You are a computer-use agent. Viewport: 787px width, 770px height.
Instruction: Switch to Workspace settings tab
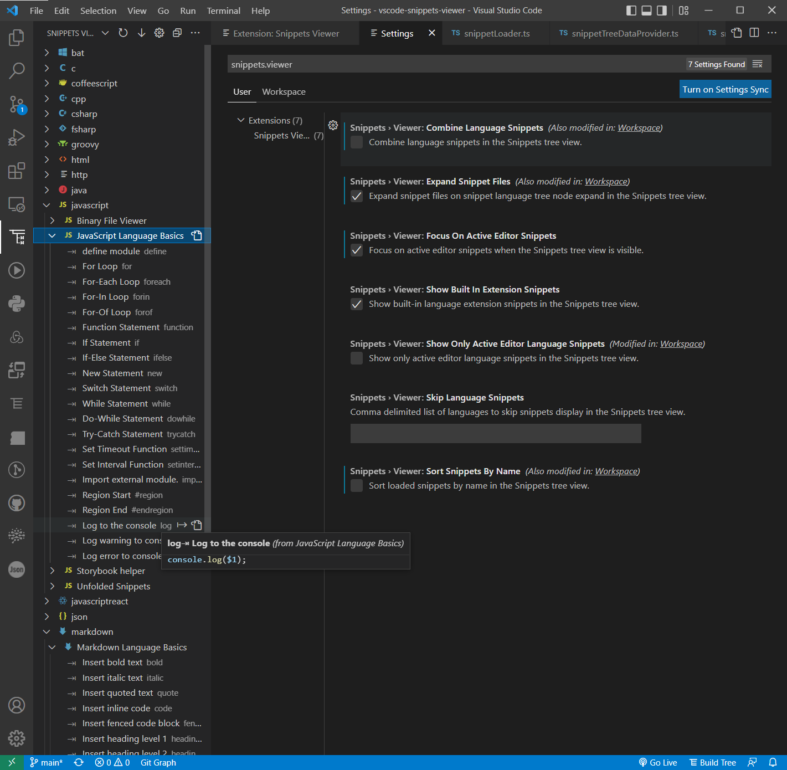click(x=284, y=92)
